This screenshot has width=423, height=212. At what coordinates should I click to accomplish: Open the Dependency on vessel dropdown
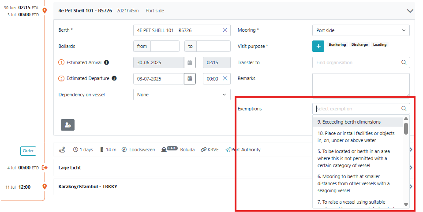181,95
